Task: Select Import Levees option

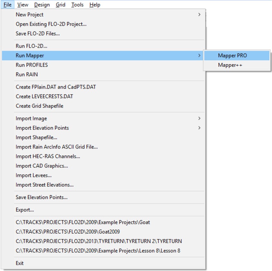Action: click(x=34, y=176)
